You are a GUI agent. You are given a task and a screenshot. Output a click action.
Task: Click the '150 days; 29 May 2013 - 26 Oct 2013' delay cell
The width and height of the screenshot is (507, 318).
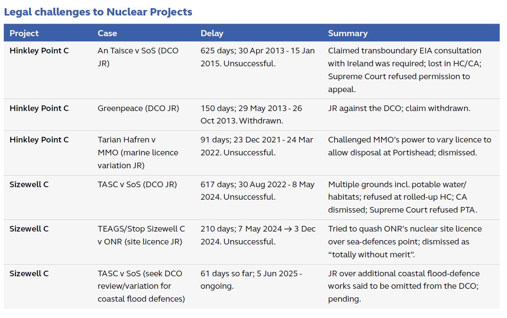[251, 114]
